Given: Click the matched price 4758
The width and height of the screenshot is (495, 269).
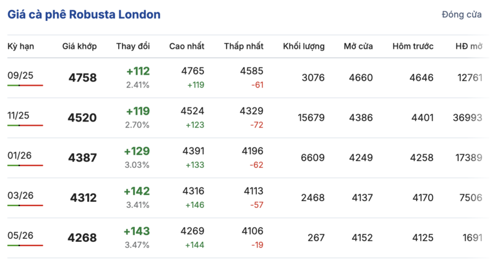Looking at the screenshot, I should click(82, 78).
